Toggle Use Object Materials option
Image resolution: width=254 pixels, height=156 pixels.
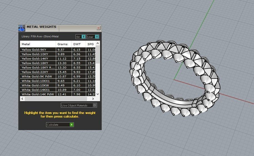click(x=79, y=105)
